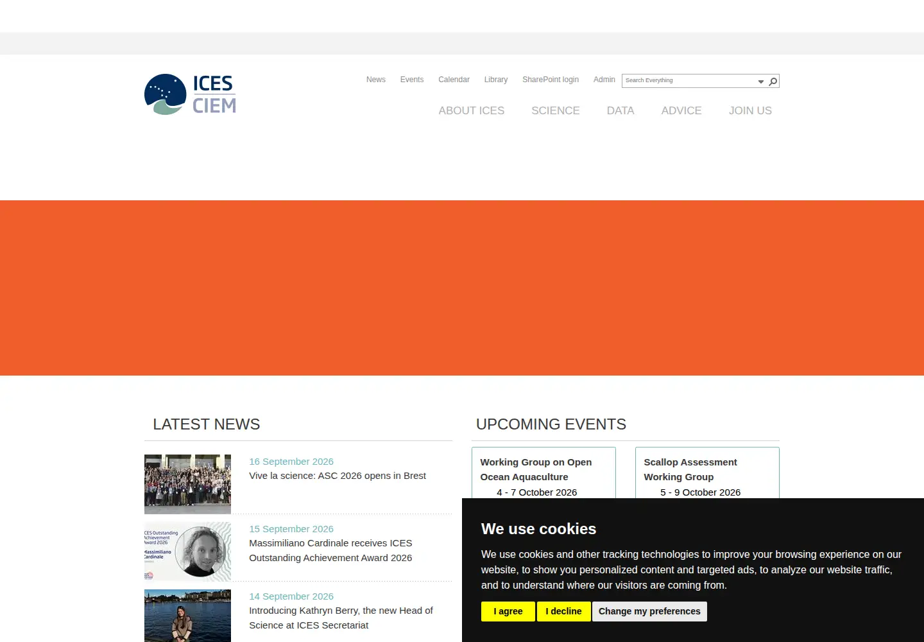Click the search magnifier icon
The image size is (924, 642).
[x=773, y=81]
